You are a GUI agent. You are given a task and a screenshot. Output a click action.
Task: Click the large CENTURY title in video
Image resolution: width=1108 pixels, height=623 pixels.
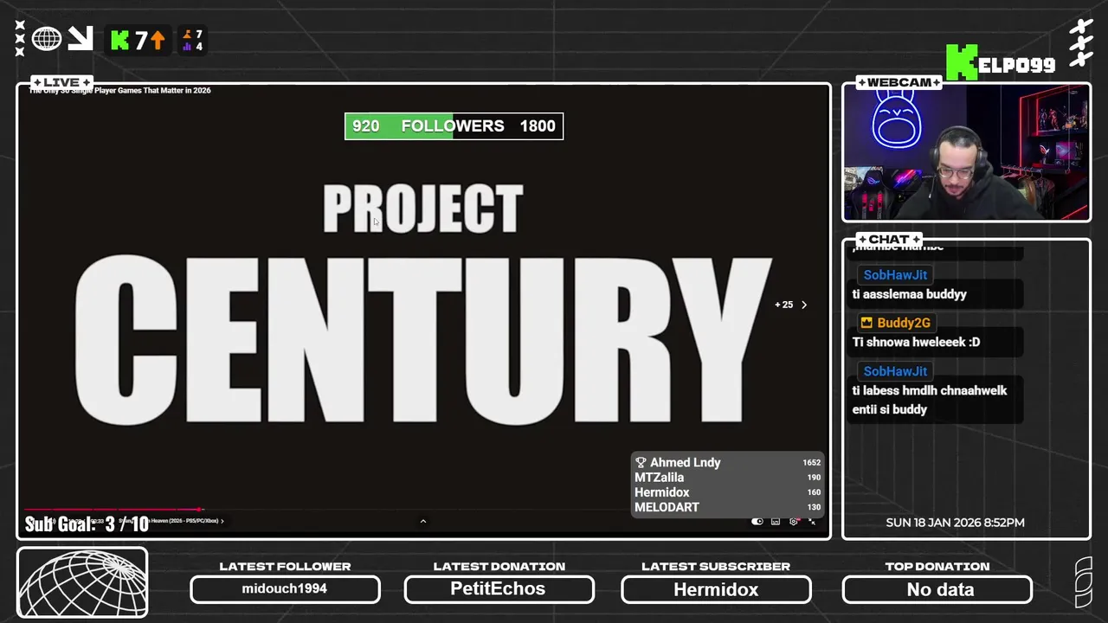422,339
